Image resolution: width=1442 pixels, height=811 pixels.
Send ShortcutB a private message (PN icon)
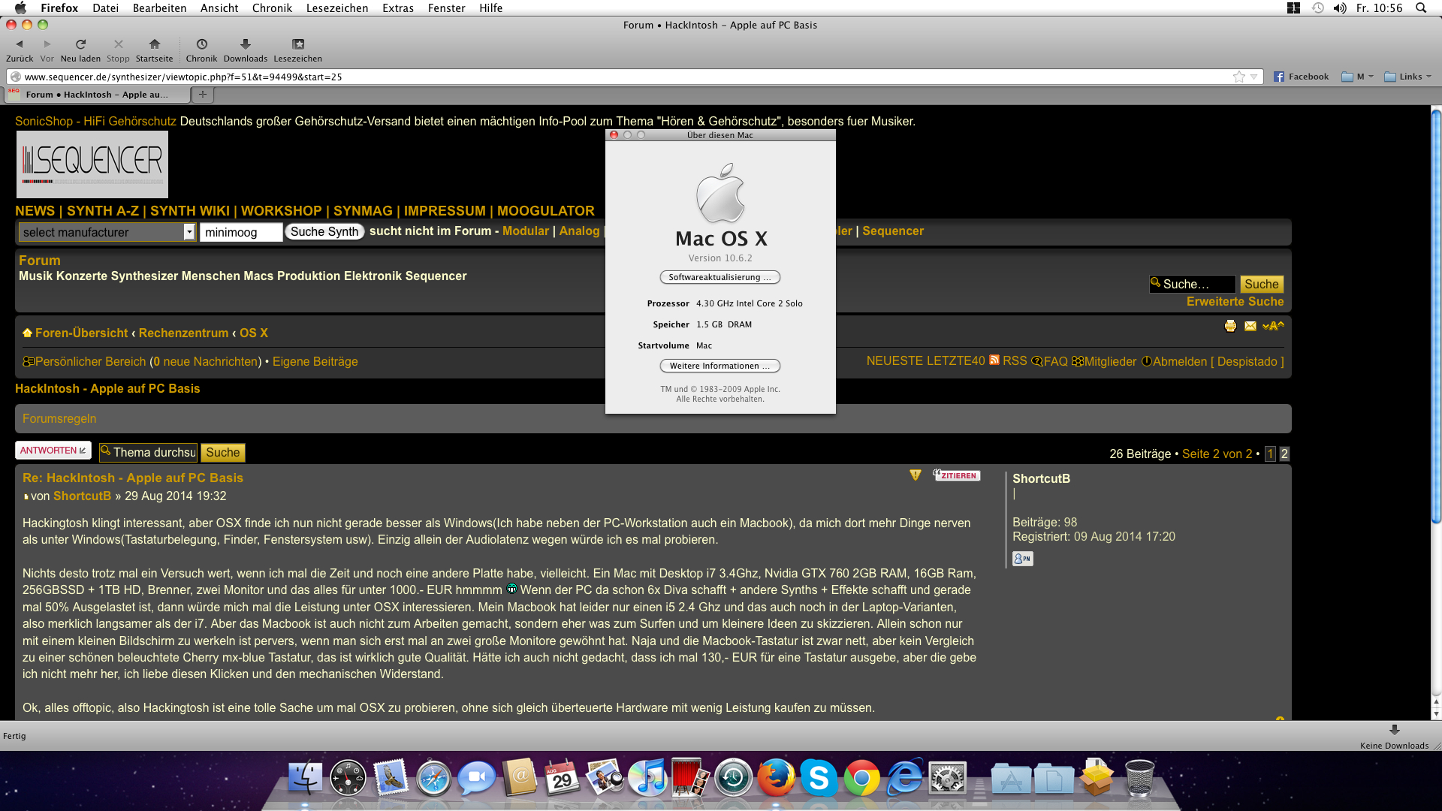pyautogui.click(x=1022, y=559)
